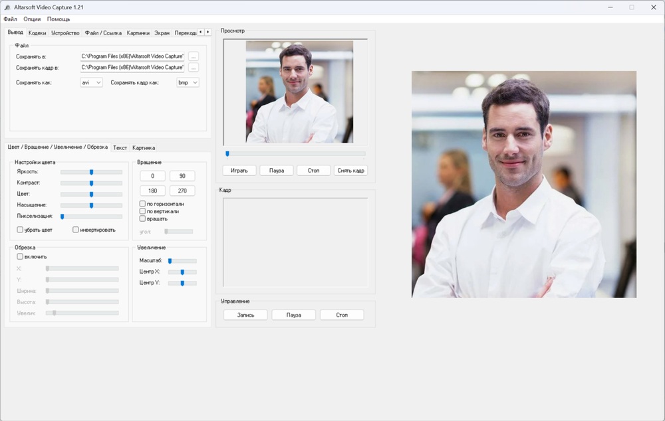Close the Altarsoft Video Capture window

pyautogui.click(x=654, y=7)
